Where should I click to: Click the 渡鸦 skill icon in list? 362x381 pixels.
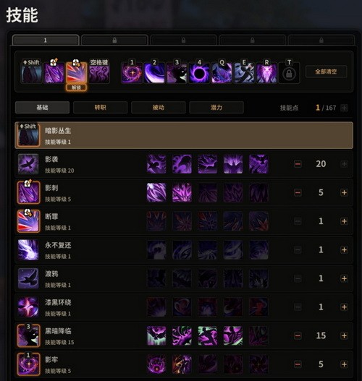(28, 278)
